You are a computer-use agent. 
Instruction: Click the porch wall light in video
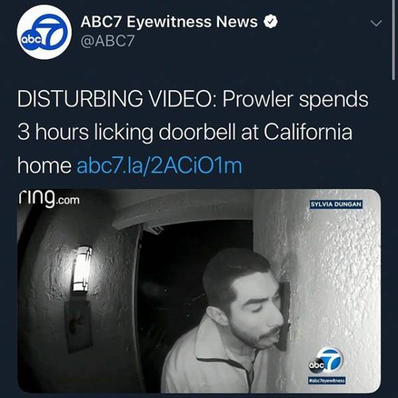tap(82, 269)
